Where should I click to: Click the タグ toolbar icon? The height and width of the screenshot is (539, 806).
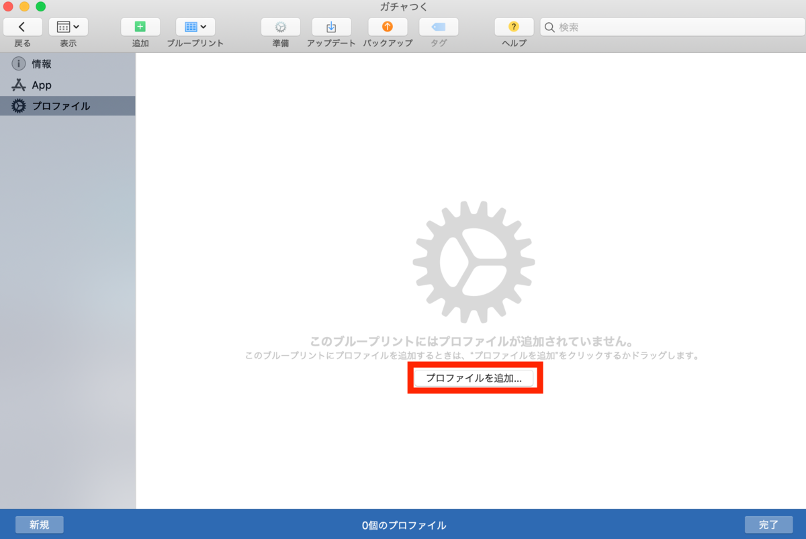(439, 27)
